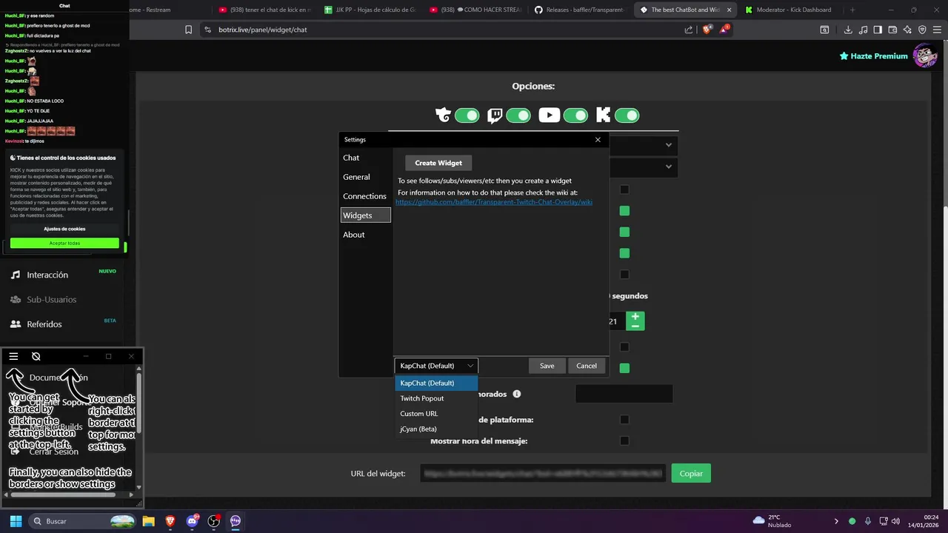Click the green Copiar button
The height and width of the screenshot is (533, 948).
pos(691,473)
